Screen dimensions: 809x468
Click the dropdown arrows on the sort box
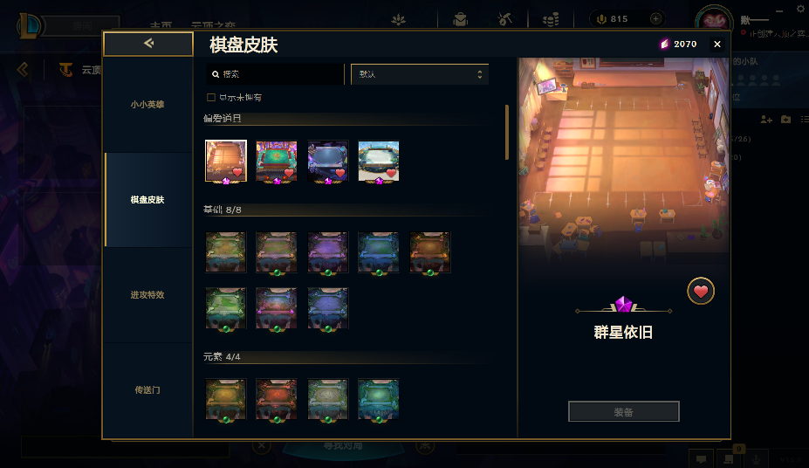click(480, 74)
